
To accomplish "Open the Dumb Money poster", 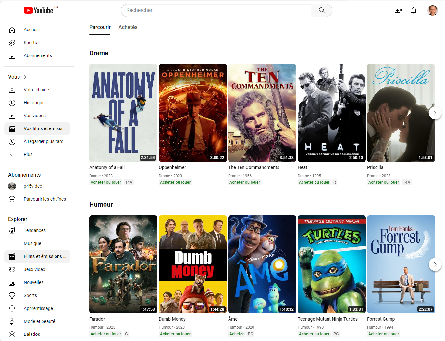I will pos(193,264).
